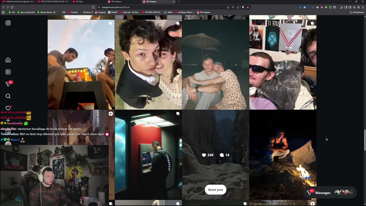Open the Brave Wallet icon

pyautogui.click(x=350, y=7)
